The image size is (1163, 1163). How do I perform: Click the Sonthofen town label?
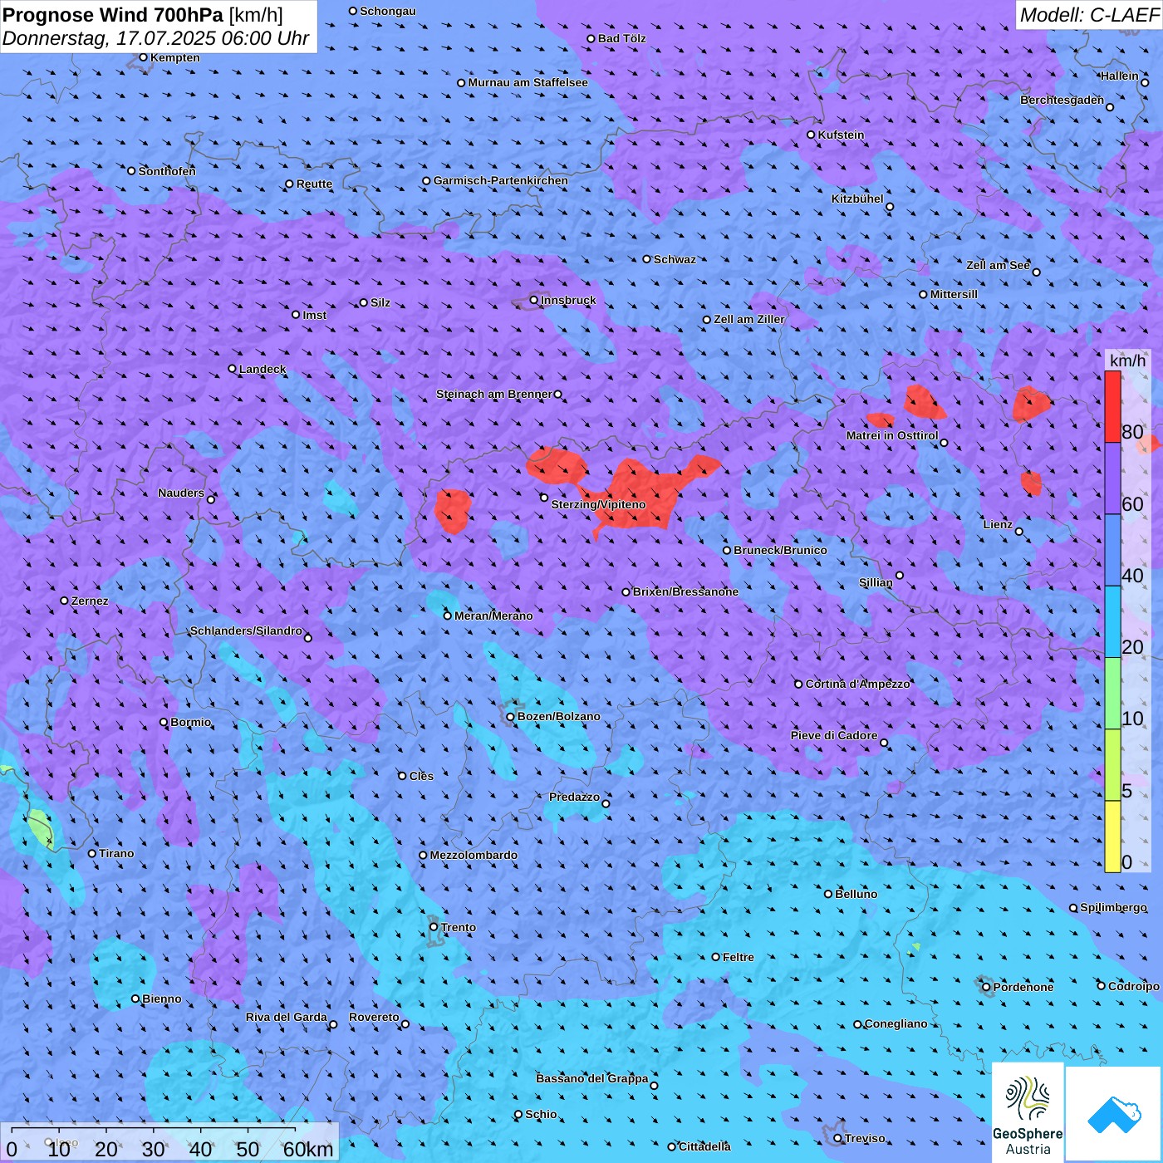pyautogui.click(x=167, y=171)
